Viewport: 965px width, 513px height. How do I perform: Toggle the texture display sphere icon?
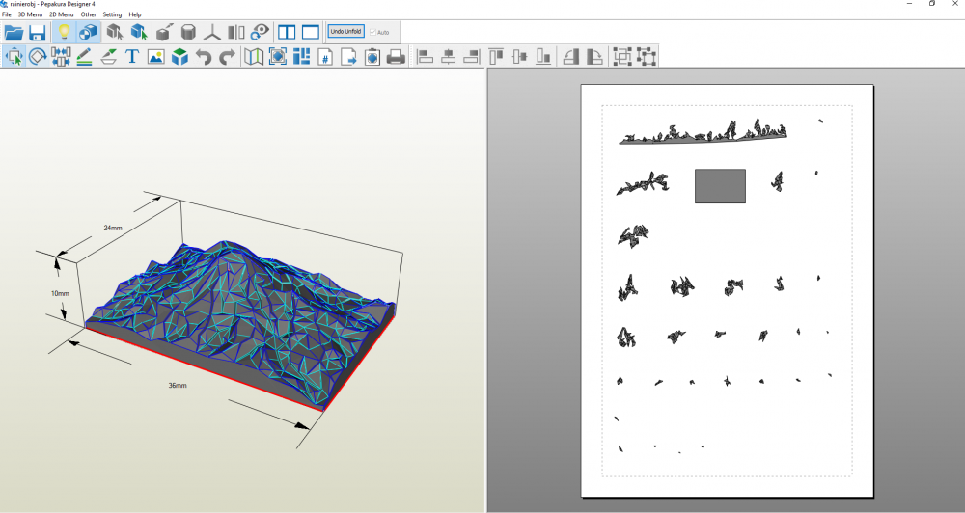(87, 33)
